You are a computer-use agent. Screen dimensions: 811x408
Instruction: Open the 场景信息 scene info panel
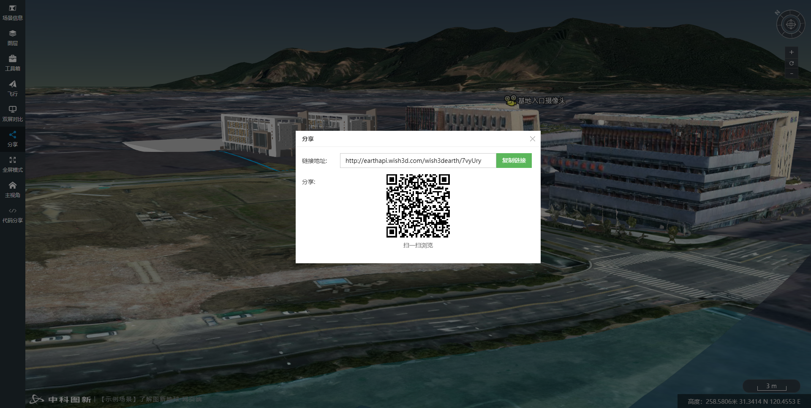coord(13,13)
